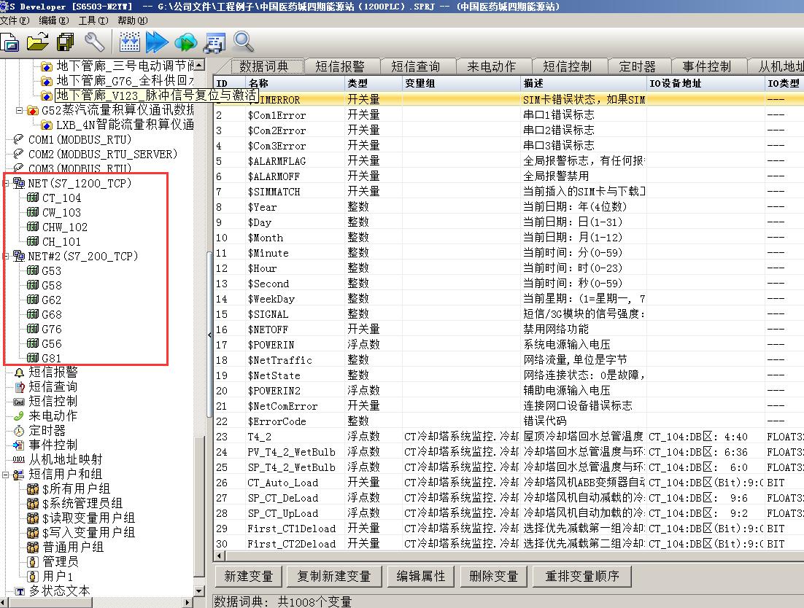Collapse the NET(S7_1200_TCP) tree node
This screenshot has height=608, width=804.
tap(7, 184)
